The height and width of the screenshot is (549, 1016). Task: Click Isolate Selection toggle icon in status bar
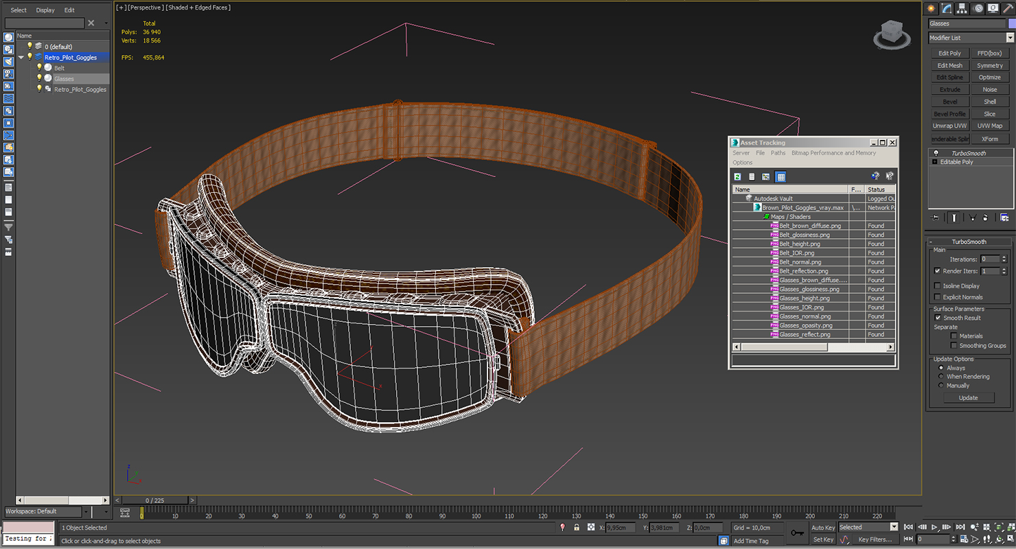point(563,527)
